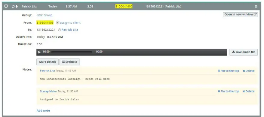
Task: Click the note text 'New Enhancements Campaign - needs call back'
Action: tap(75, 79)
